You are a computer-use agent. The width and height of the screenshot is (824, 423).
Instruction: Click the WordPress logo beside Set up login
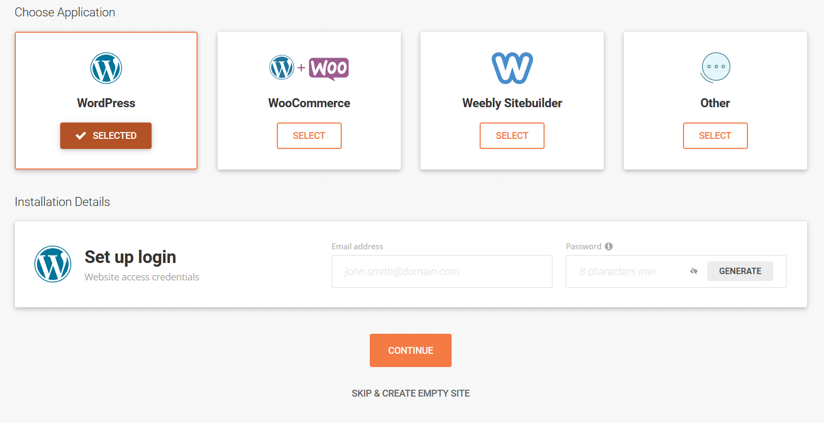(53, 264)
